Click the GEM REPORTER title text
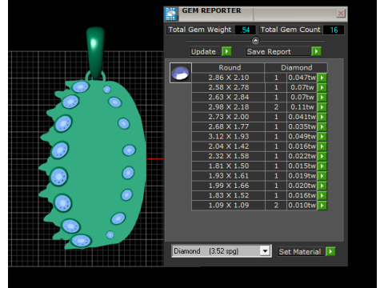Image resolution: width=384 pixels, height=288 pixels. [211, 10]
